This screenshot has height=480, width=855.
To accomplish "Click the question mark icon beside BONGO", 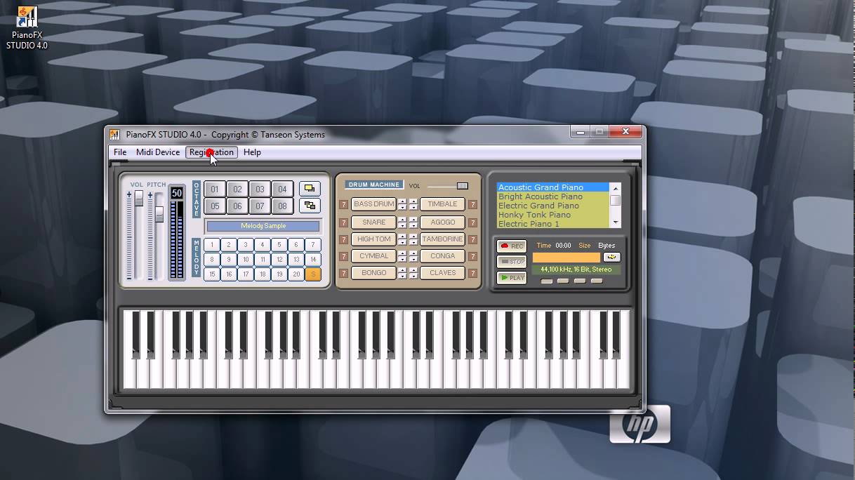I will [344, 274].
